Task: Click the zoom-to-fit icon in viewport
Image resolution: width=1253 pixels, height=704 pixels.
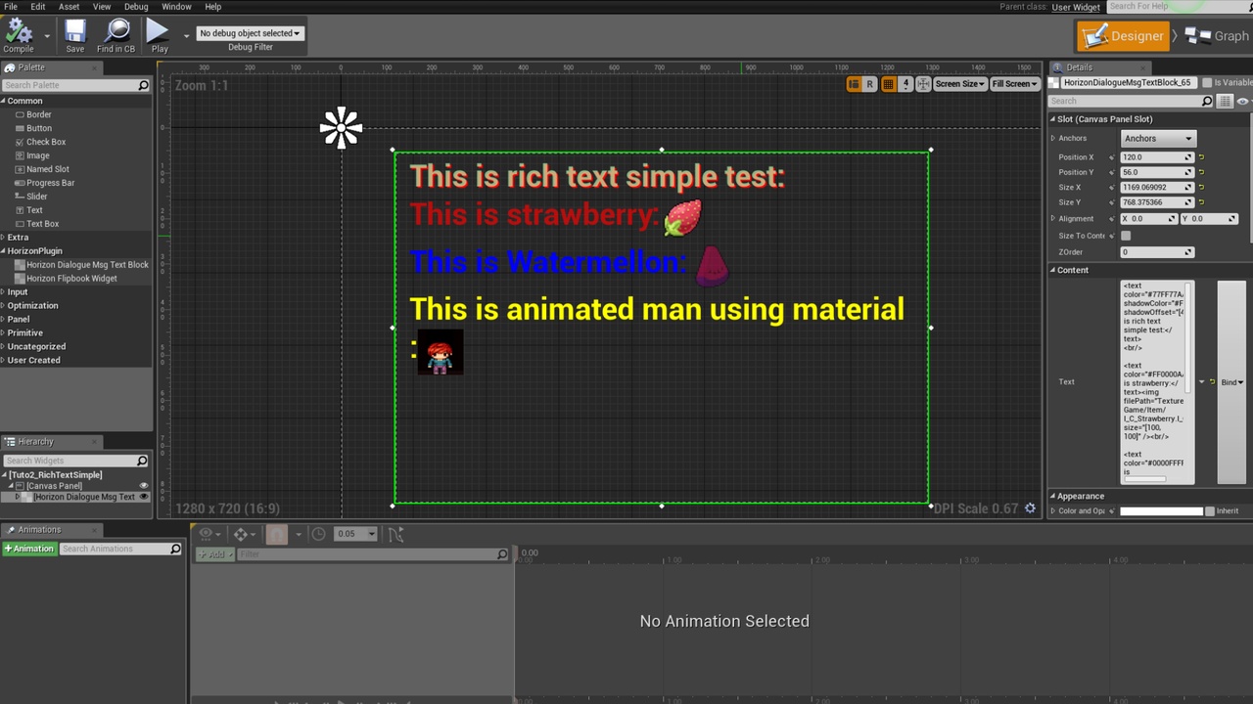Action: coord(922,84)
